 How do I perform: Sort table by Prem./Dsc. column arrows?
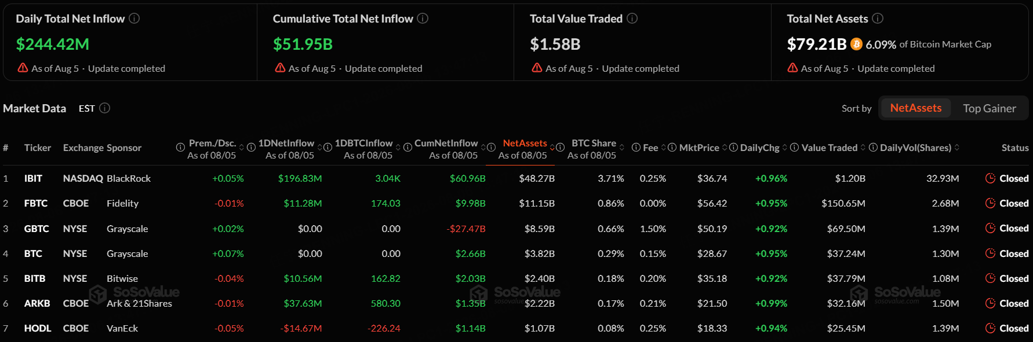point(242,148)
